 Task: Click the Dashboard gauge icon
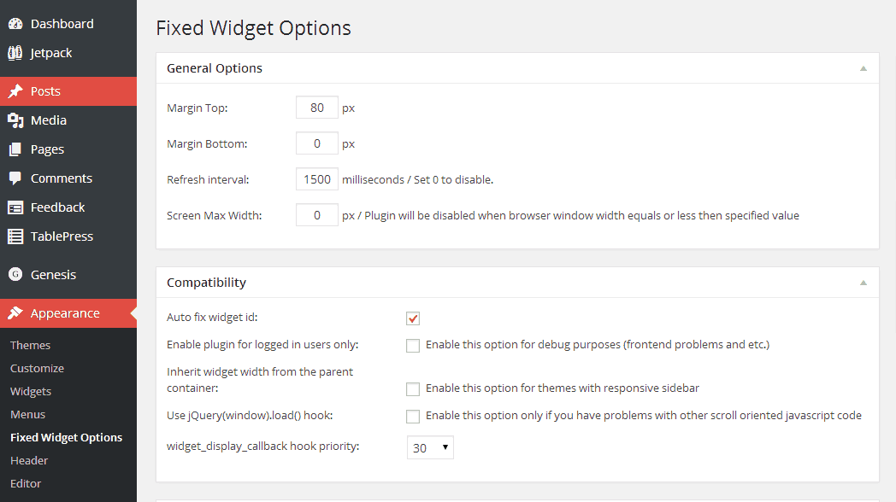click(15, 24)
